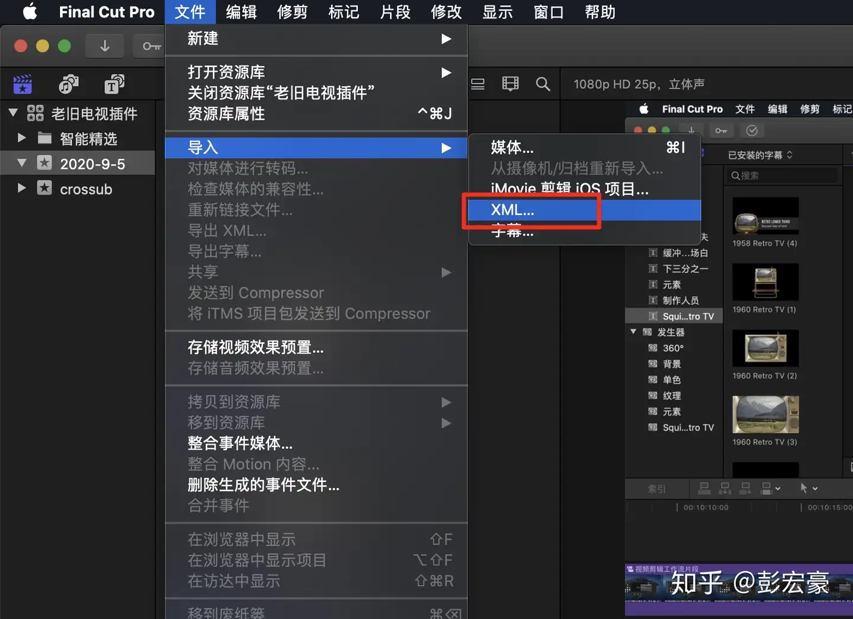This screenshot has height=619, width=853.
Task: Open the 修改 menu
Action: [x=446, y=12]
